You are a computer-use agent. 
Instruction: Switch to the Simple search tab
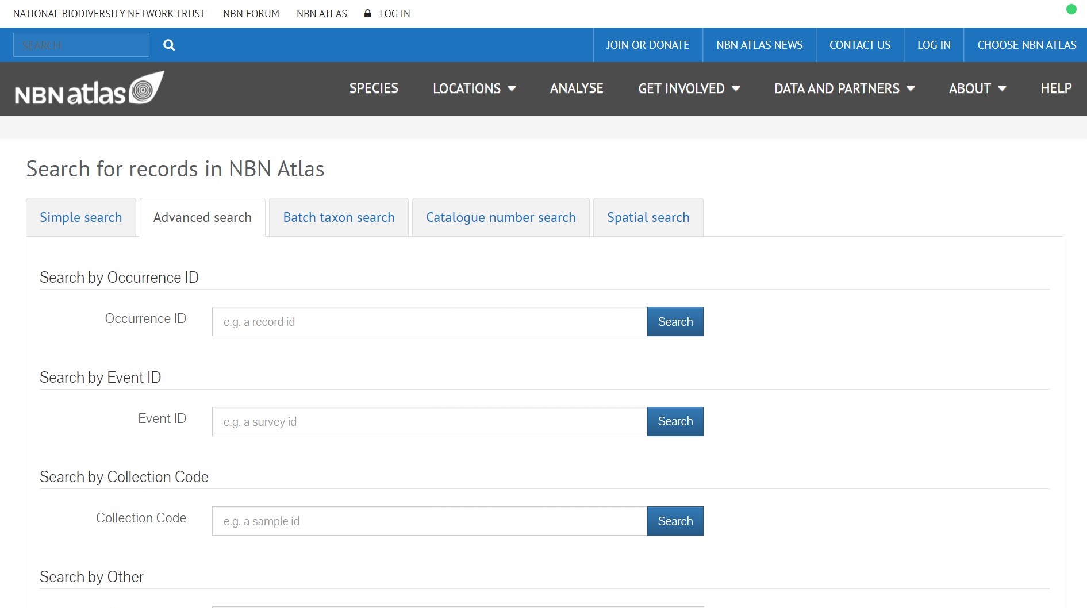(80, 217)
